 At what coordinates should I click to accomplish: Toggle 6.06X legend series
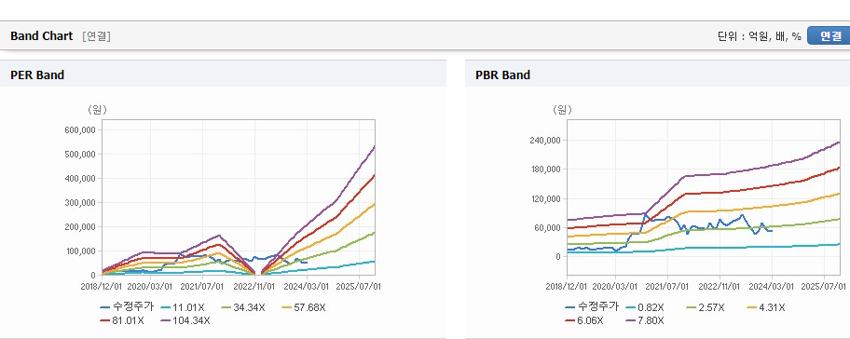point(584,320)
